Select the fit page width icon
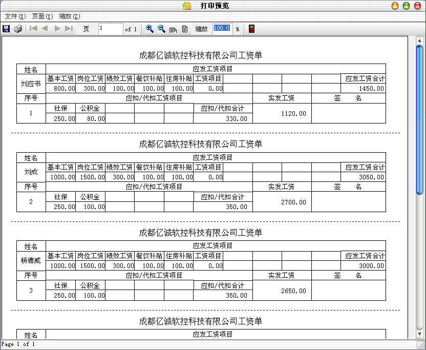 coord(173,29)
